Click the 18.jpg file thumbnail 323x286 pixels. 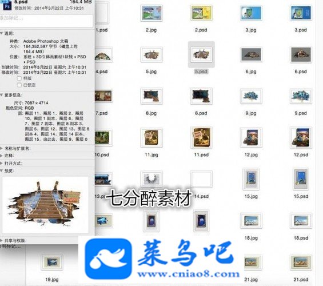point(251,220)
